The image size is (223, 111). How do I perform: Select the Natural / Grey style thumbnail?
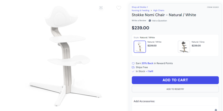(x=184, y=47)
